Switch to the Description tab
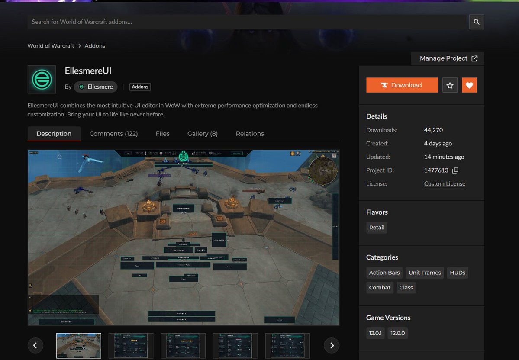Image resolution: width=519 pixels, height=360 pixels. tap(54, 134)
